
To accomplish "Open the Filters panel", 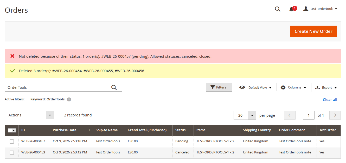I will (219, 87).
